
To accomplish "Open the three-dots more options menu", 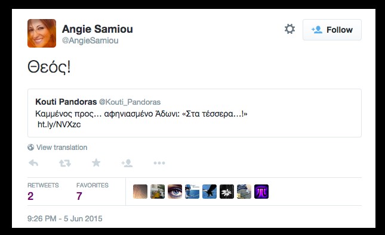I will coord(159,163).
